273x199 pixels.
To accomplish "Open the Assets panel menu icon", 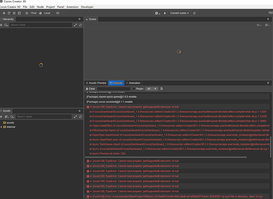I will click(x=79, y=111).
